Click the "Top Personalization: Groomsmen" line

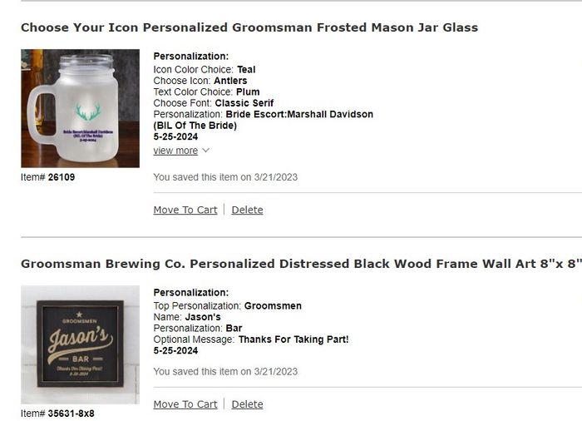pos(227,306)
